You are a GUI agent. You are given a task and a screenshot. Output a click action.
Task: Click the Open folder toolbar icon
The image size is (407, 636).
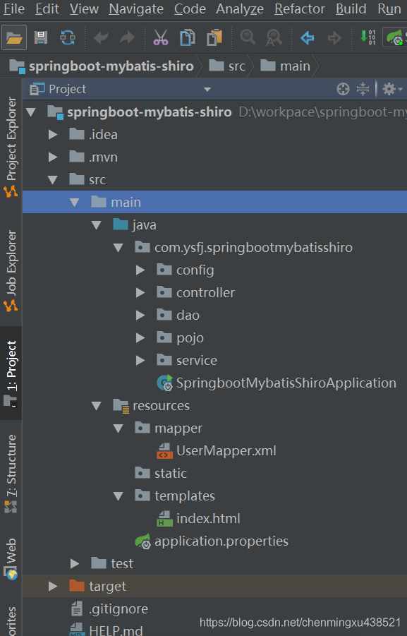pyautogui.click(x=14, y=37)
